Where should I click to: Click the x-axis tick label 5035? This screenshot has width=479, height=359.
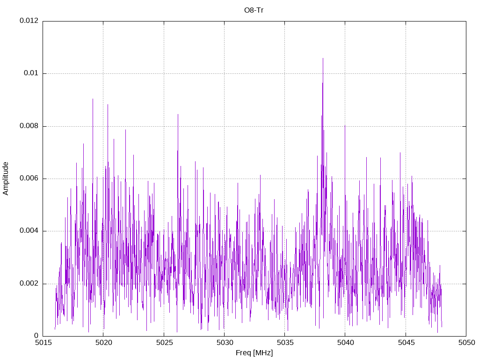click(x=285, y=343)
